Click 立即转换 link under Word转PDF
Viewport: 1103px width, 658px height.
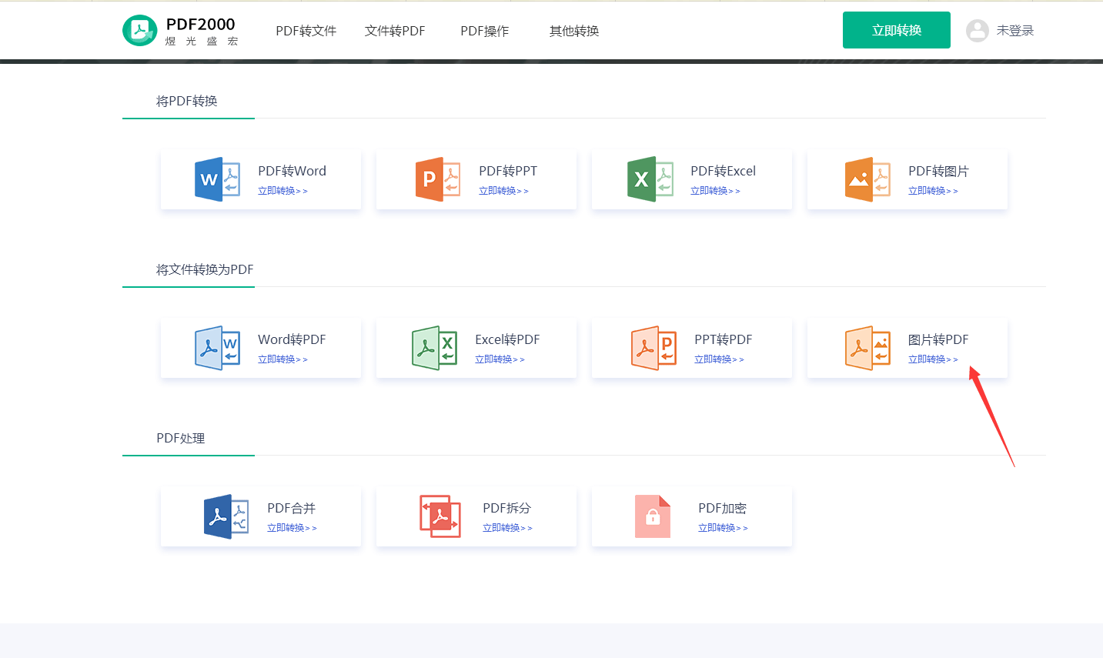tap(282, 359)
